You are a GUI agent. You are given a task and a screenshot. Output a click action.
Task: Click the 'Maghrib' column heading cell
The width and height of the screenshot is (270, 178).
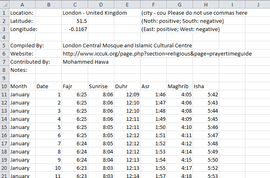point(179,86)
